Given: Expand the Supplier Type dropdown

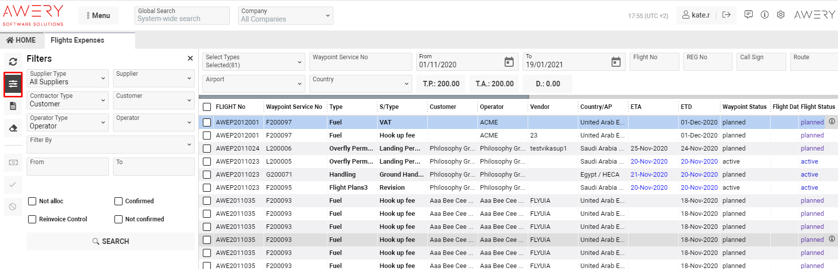Looking at the screenshot, I should pyautogui.click(x=68, y=78).
